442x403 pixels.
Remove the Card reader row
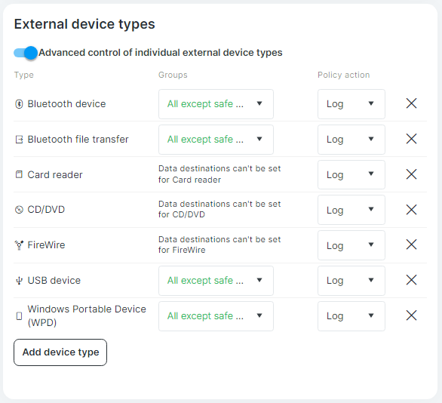(411, 174)
